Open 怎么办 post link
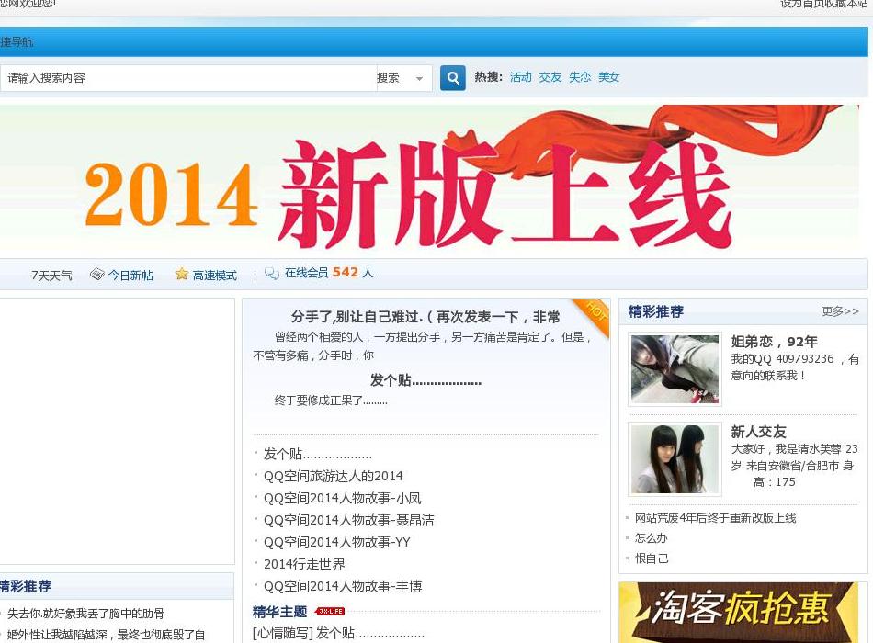This screenshot has height=643, width=873. [651, 537]
